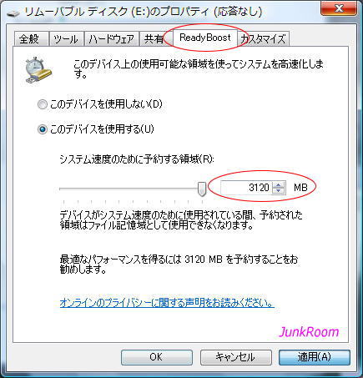Click the 適用(A) button
Image resolution: width=363 pixels, height=378 pixels.
tap(315, 357)
